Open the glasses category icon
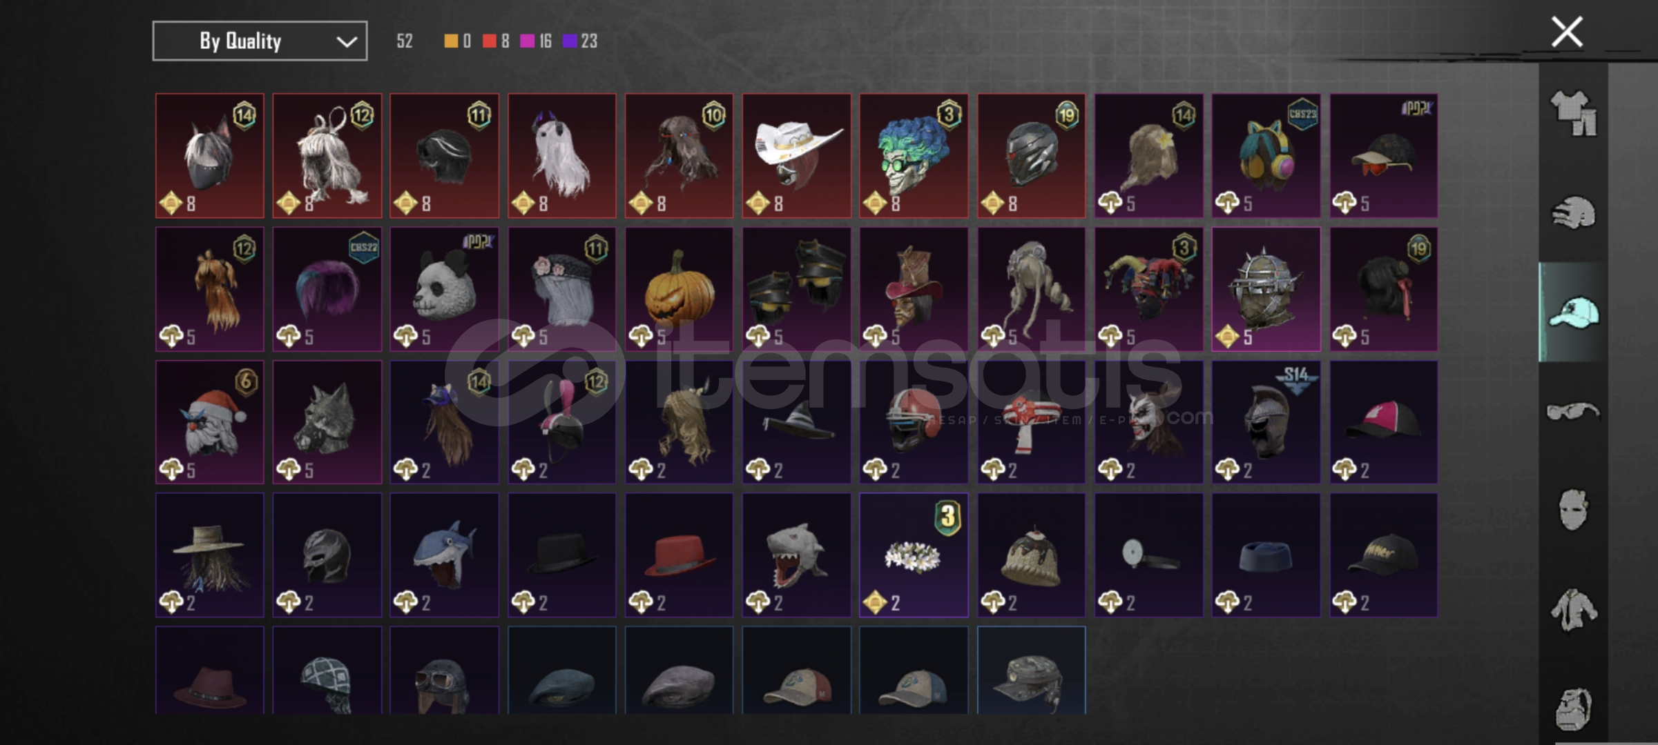Screen dimensions: 1658x745 1574,412
